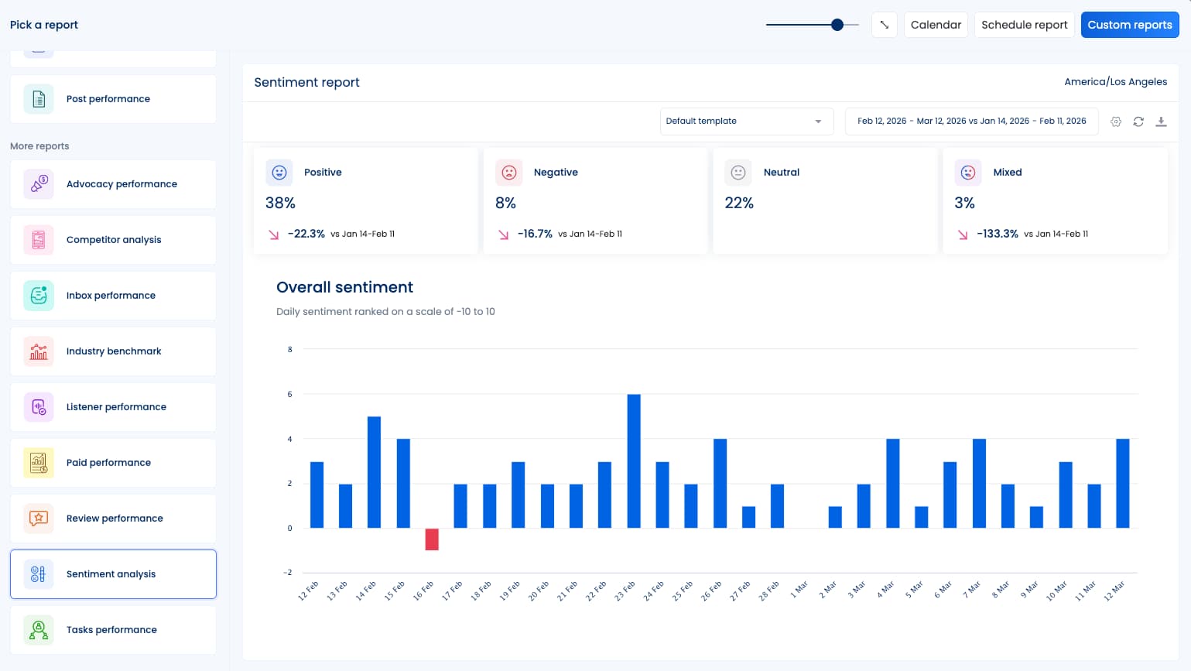The height and width of the screenshot is (671, 1191).
Task: Open the report settings gear icon
Action: (1116, 122)
